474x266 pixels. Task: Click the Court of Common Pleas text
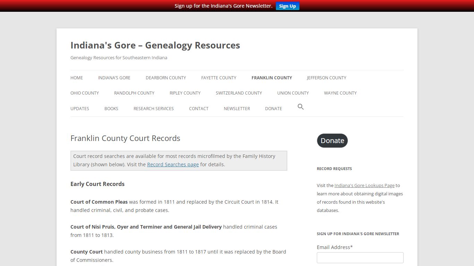[x=99, y=202]
